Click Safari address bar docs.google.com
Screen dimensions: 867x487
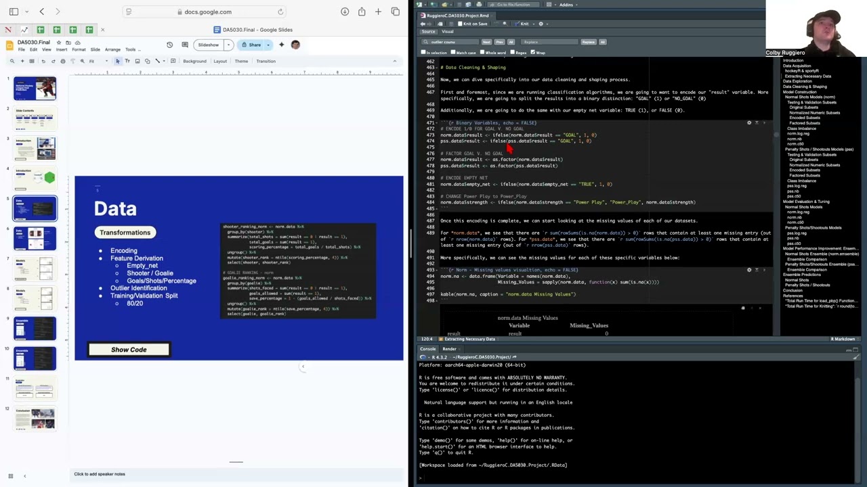tap(203, 11)
